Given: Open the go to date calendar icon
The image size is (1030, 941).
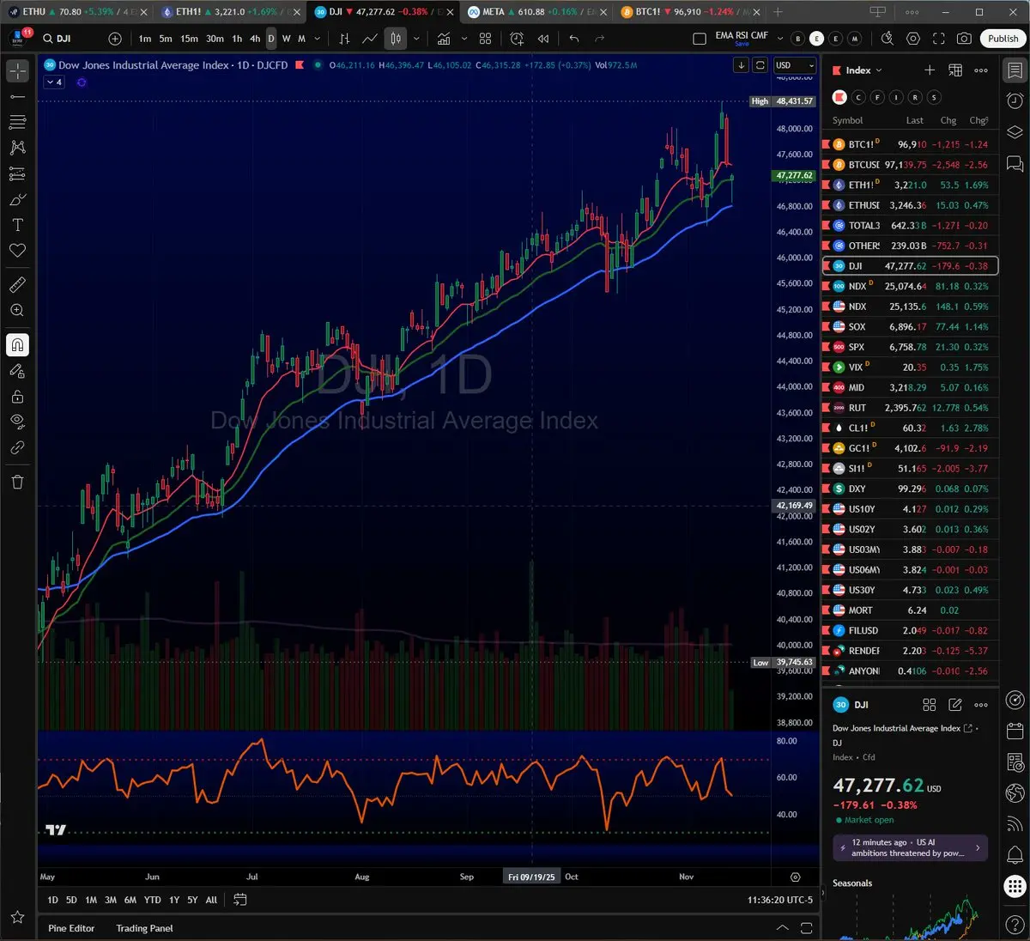Looking at the screenshot, I should coord(240,900).
